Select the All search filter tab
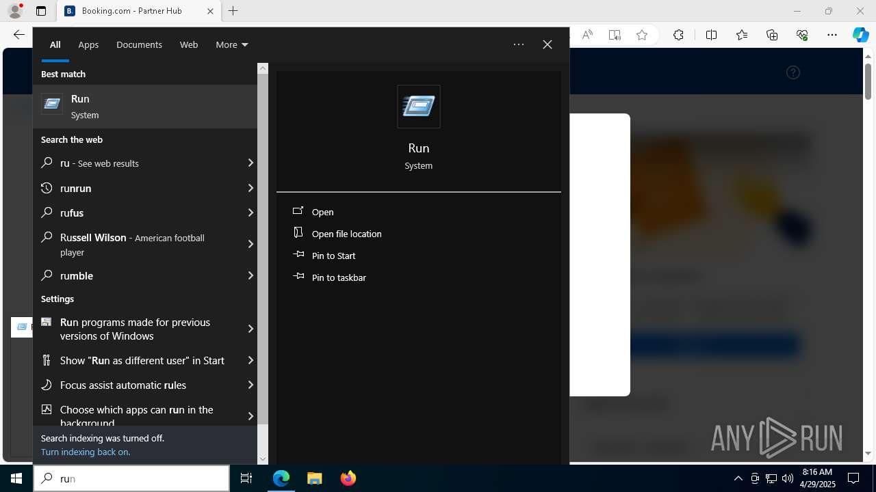Image resolution: width=876 pixels, height=492 pixels. pos(55,44)
